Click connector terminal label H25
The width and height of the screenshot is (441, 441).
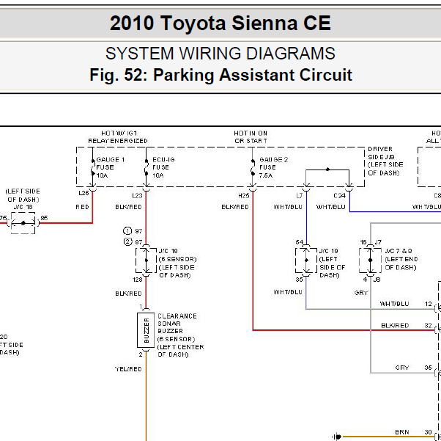(244, 196)
